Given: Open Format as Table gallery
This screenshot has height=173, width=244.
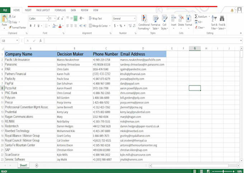Looking at the screenshot, I should [x=155, y=22].
